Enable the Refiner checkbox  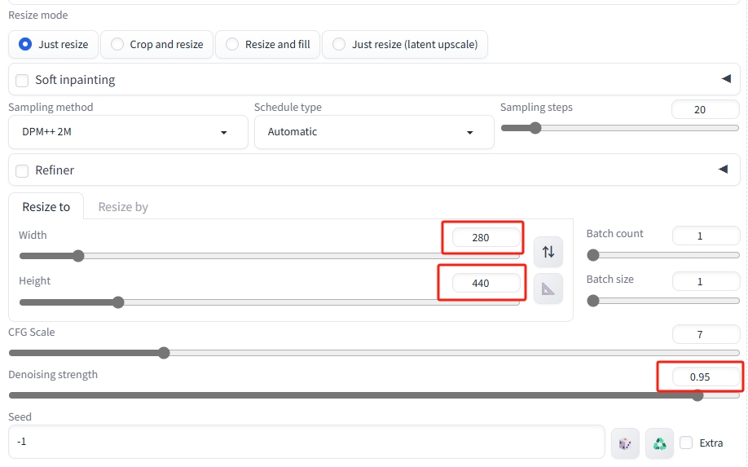coord(22,171)
